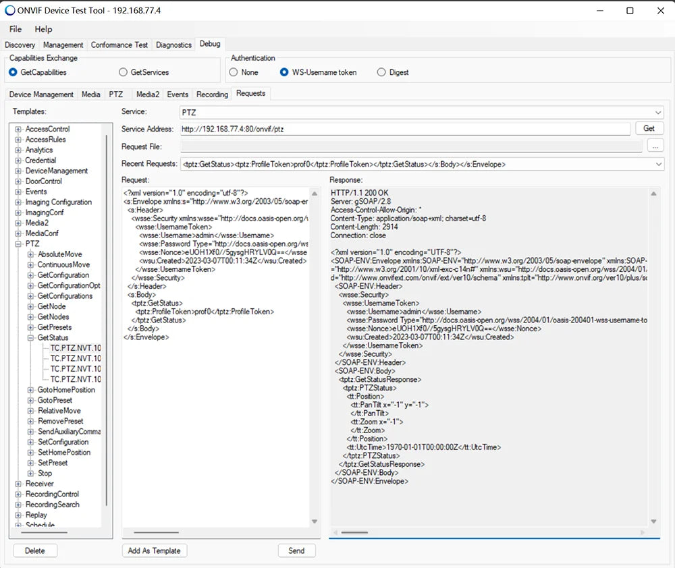Open the File menu

[x=16, y=29]
